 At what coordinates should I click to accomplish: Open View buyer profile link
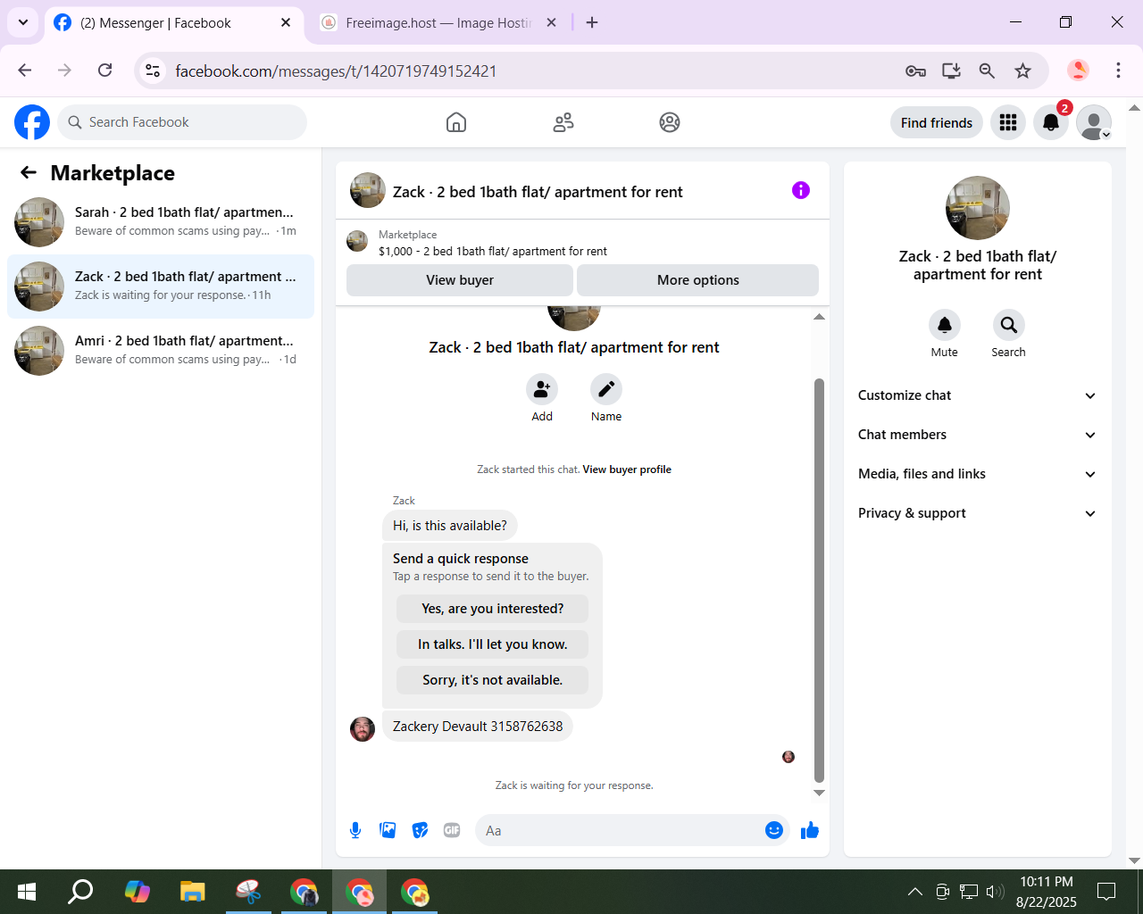[x=627, y=469]
